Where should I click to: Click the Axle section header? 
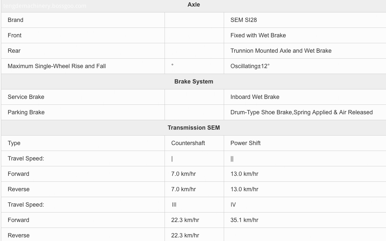coord(194,5)
